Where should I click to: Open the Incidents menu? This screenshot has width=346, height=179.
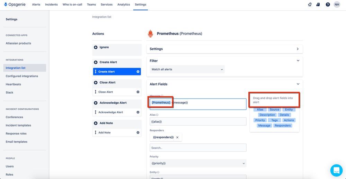(x=51, y=4)
